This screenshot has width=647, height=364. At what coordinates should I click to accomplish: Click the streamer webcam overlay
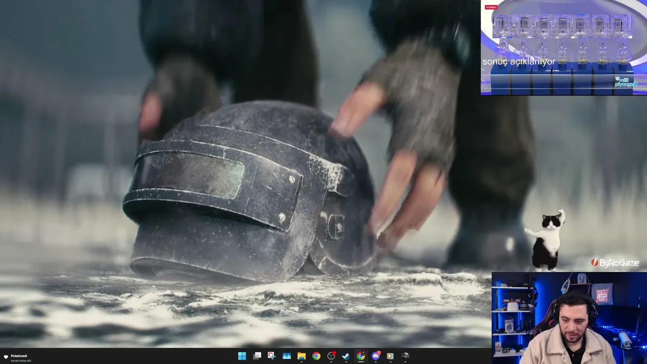coord(569,318)
